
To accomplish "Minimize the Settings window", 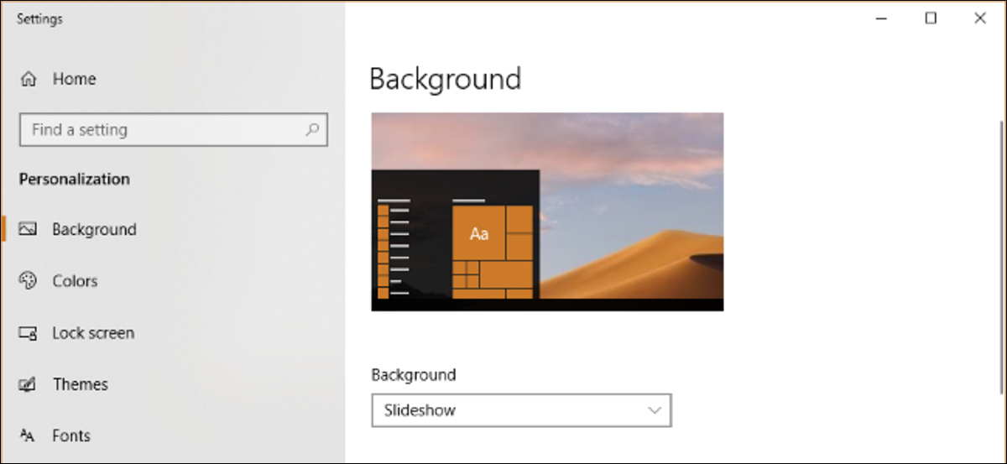I will [x=881, y=18].
